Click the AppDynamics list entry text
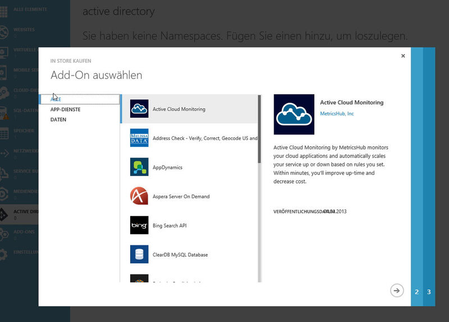Screen dimensions: 449x322 click(167, 167)
